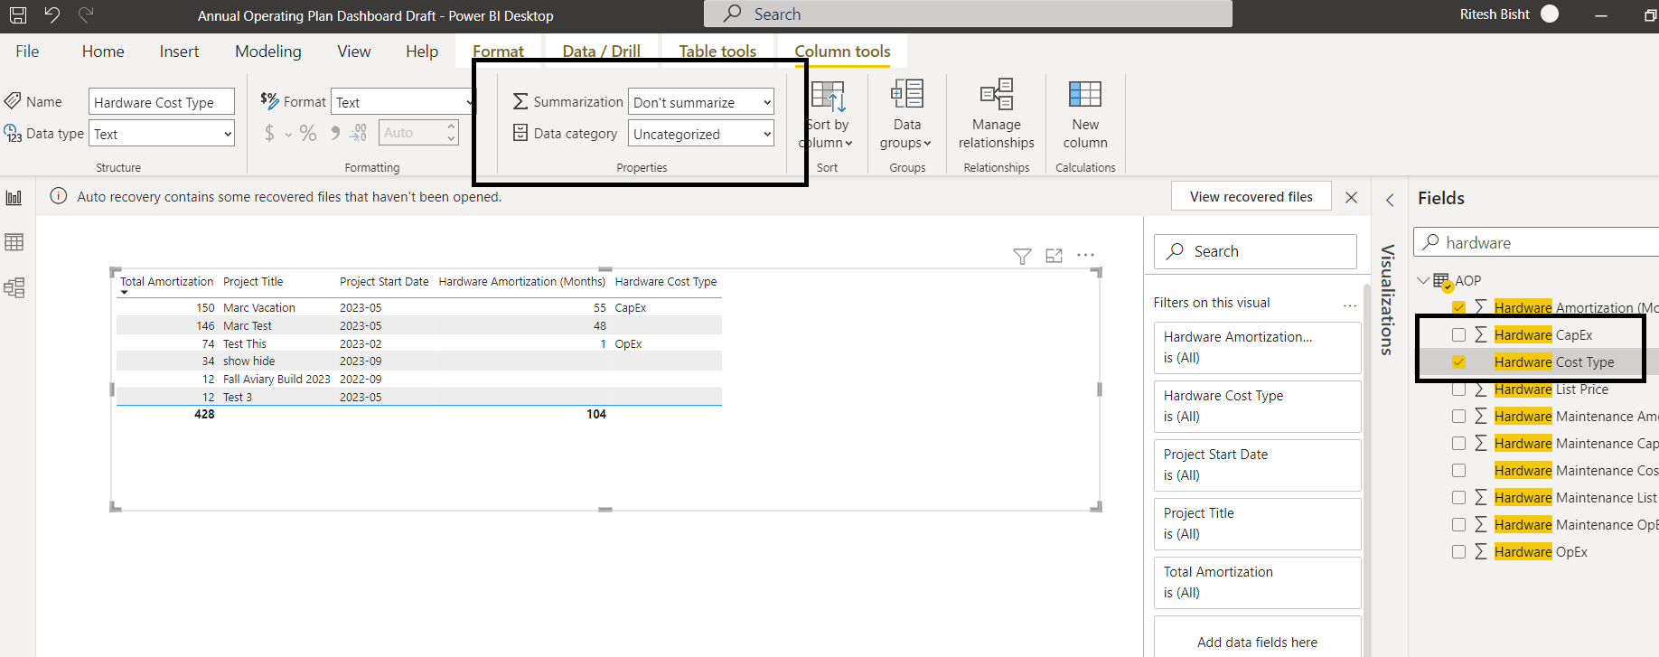
Task: Collapse the Fields pane arrow
Action: click(1390, 200)
